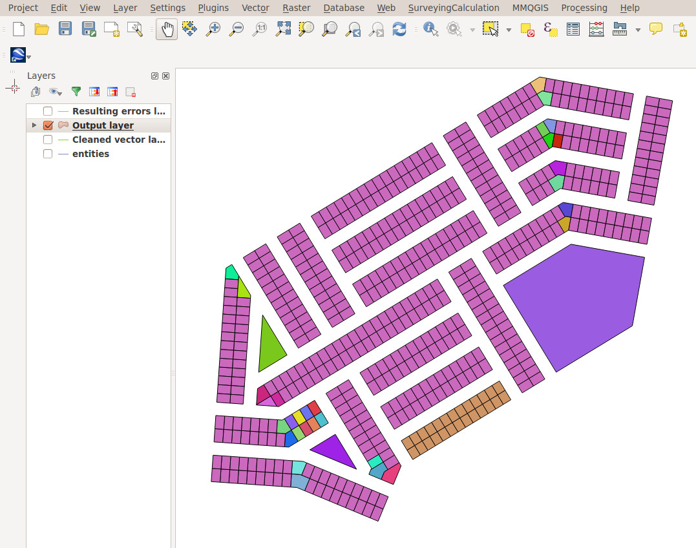
Task: Click the Run Feature Action gear icon
Action: pyautogui.click(x=454, y=29)
